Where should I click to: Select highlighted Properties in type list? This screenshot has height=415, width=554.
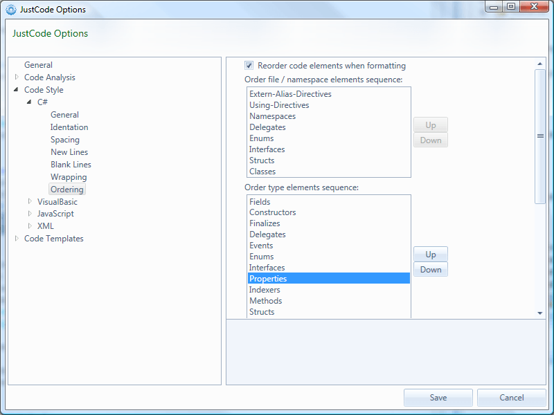(x=329, y=279)
